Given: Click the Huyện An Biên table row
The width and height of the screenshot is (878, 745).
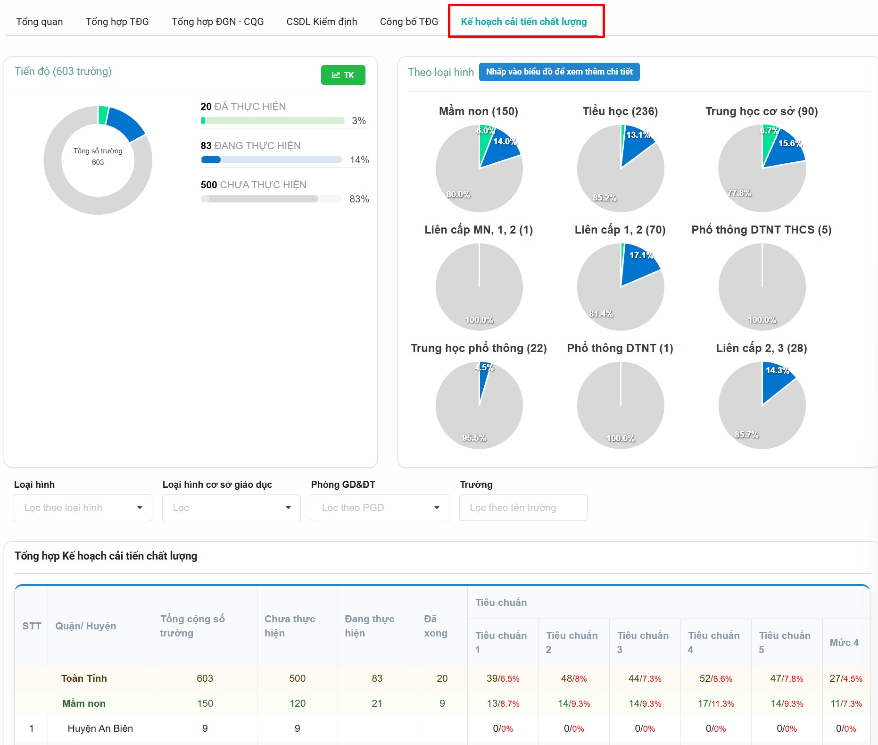Looking at the screenshot, I should [100, 728].
